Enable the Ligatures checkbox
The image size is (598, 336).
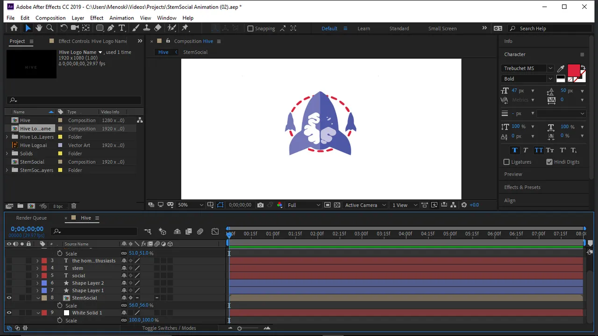[x=506, y=162]
